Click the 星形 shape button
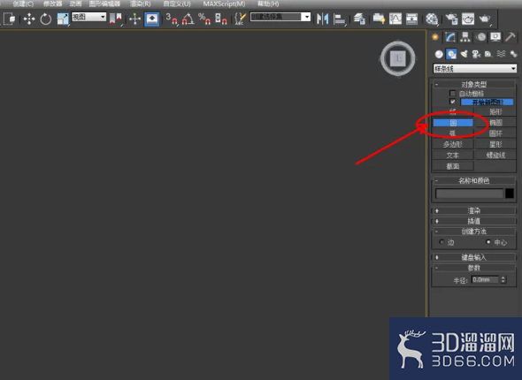522x380 pixels. 495,144
